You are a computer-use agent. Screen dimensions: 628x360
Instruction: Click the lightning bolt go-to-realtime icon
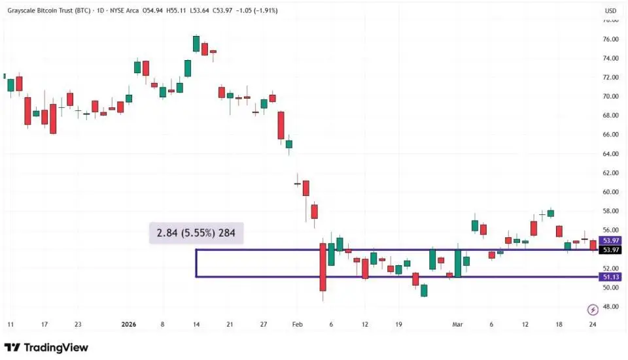[593, 310]
